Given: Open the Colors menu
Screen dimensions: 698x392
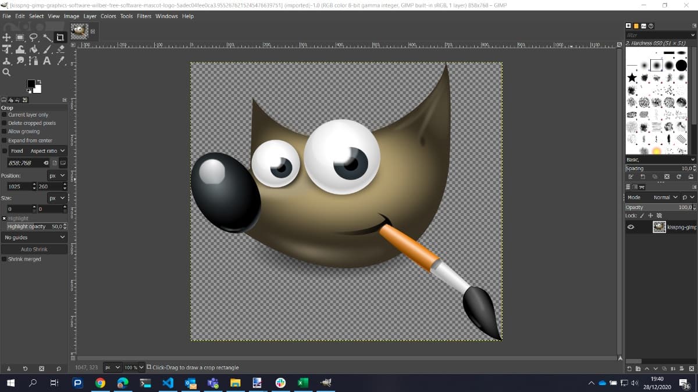Looking at the screenshot, I should (x=108, y=16).
